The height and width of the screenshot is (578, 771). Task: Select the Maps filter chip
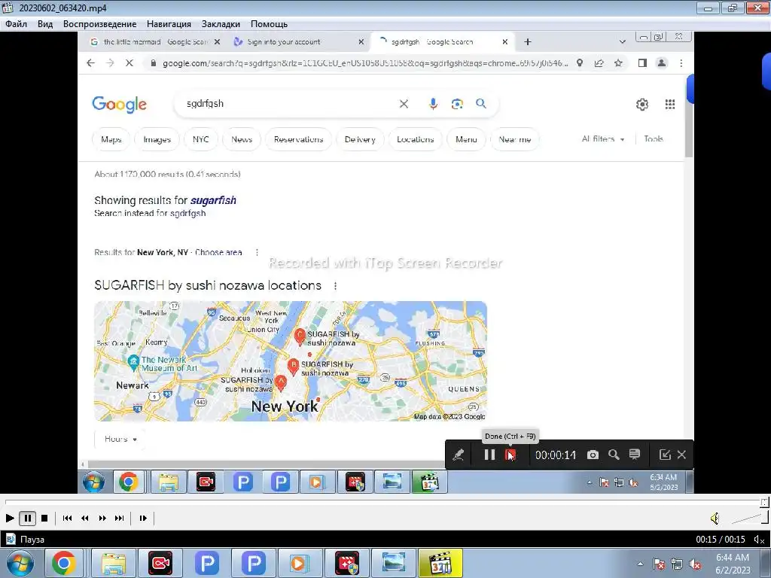click(111, 139)
